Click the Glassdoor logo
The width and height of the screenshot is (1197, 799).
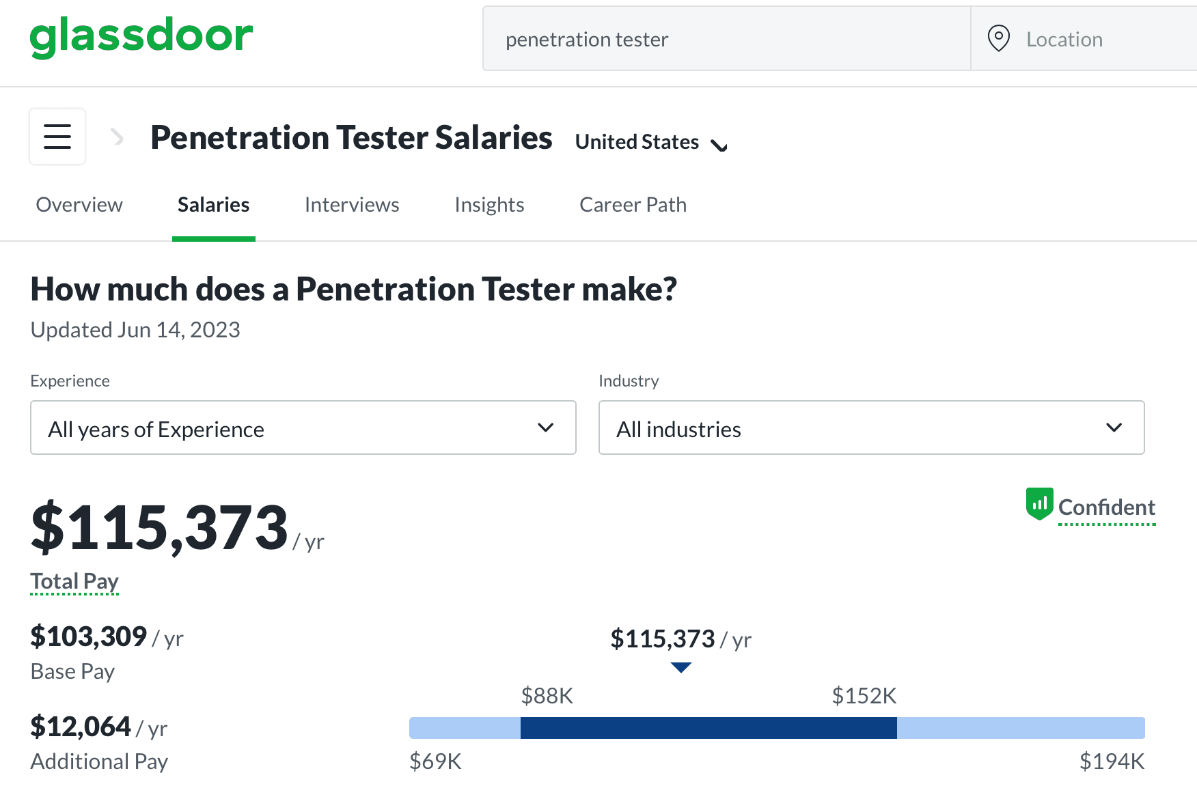point(141,37)
